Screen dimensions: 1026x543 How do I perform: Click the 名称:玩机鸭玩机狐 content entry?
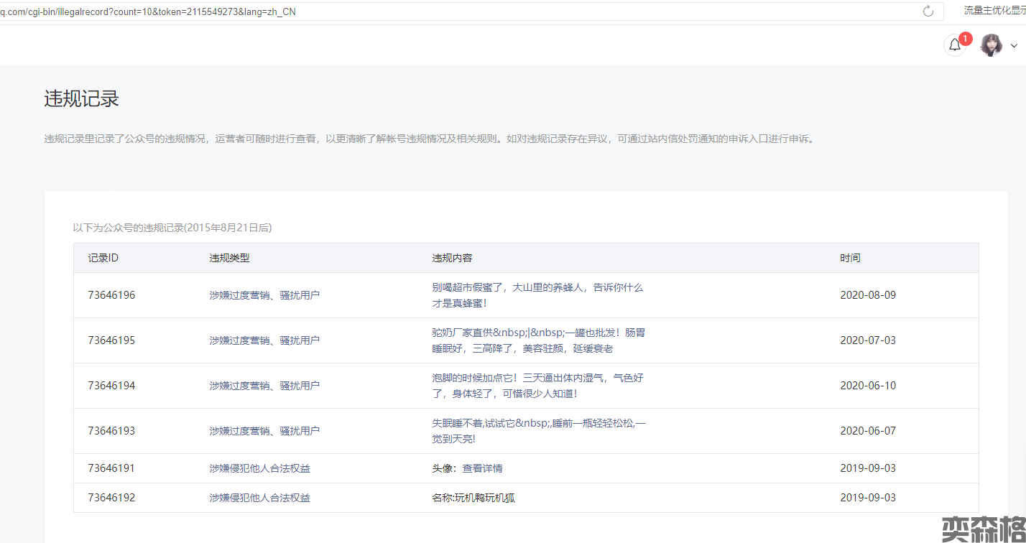473,498
